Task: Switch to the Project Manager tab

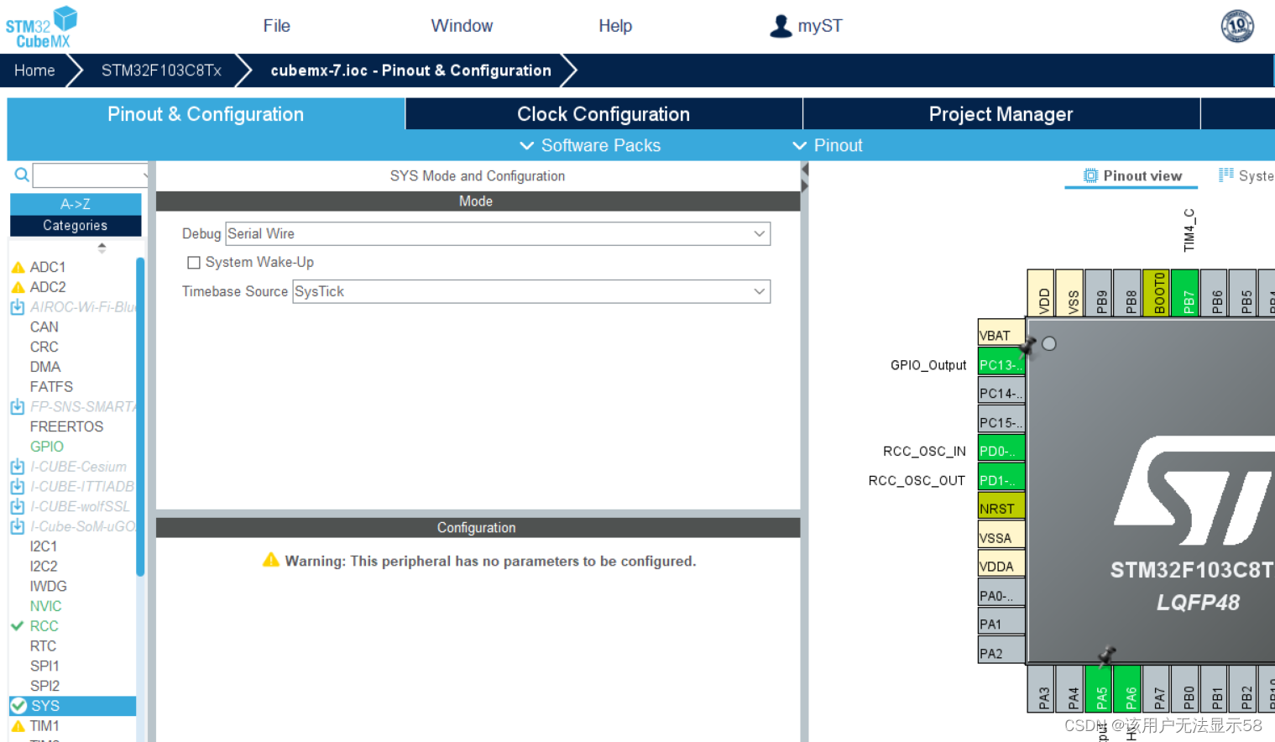Action: [x=1001, y=114]
